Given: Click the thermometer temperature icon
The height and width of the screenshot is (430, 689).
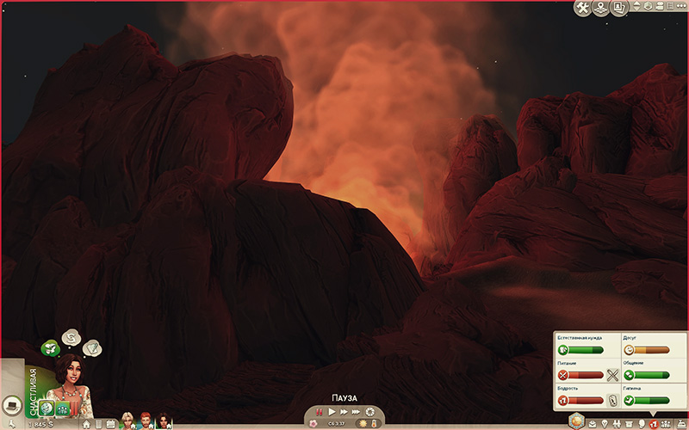Looking at the screenshot, I should tap(375, 424).
